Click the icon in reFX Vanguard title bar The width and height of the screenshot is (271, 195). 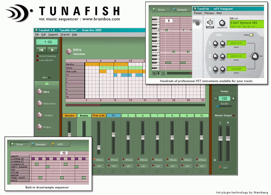tap(195, 9)
